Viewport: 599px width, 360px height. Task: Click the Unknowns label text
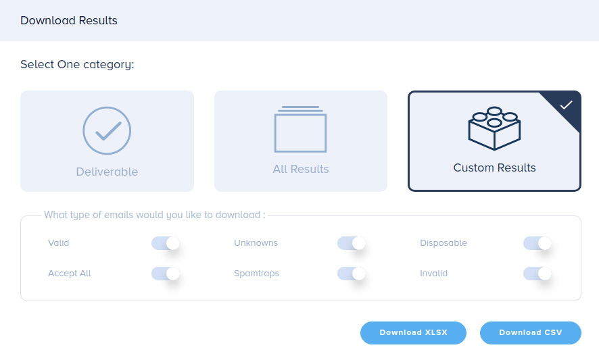256,242
